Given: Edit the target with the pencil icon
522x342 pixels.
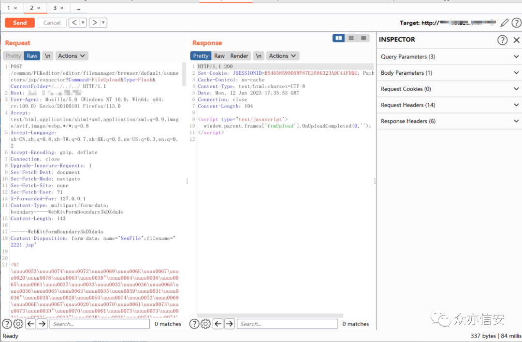Looking at the screenshot, I should tap(504, 23).
